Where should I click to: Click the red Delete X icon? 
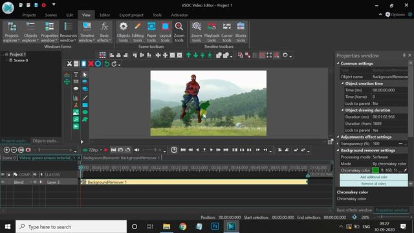91,63
